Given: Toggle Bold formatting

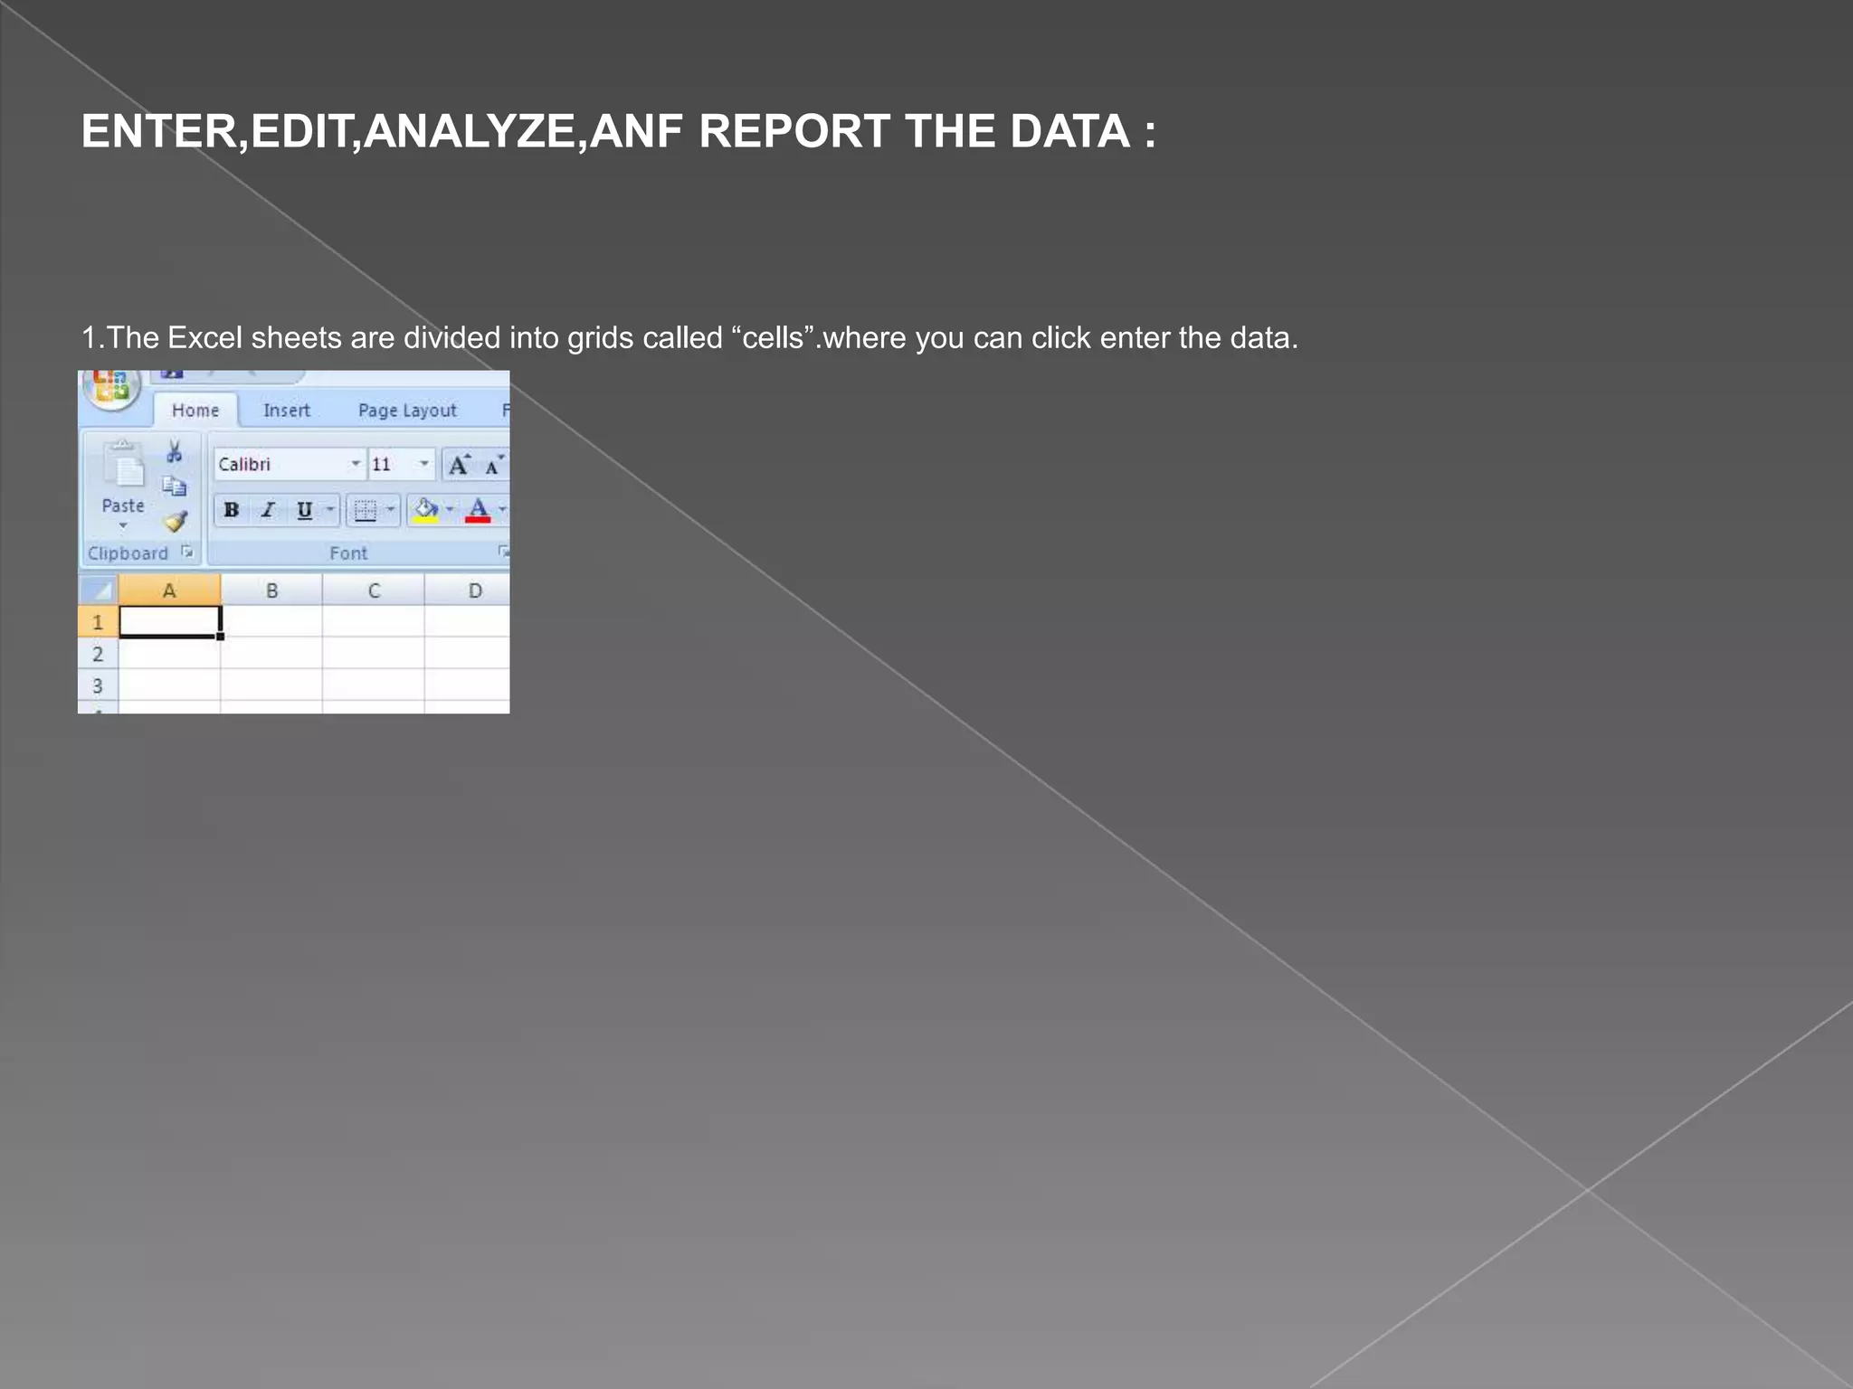Looking at the screenshot, I should 232,511.
